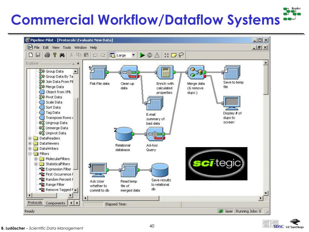This screenshot has width=309, height=232.
Task: Click the Copy toolbar icon
Action: 79,55
